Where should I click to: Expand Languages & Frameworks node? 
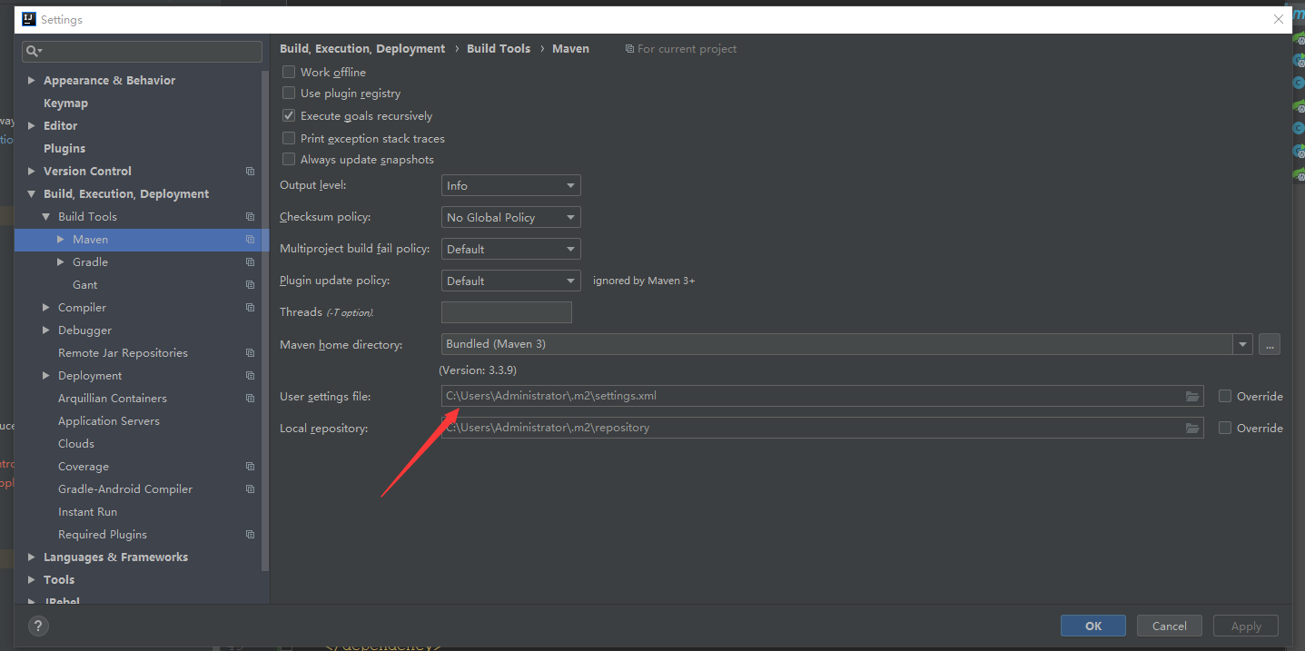32,557
